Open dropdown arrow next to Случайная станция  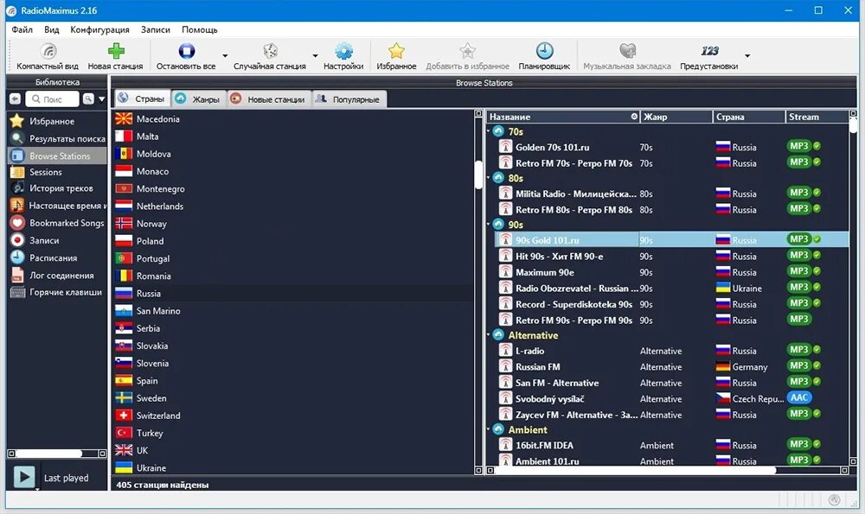pyautogui.click(x=315, y=55)
